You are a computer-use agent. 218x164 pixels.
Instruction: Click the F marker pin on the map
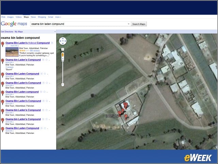(126, 117)
